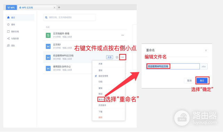Go to 我的文档 in the sidebar
Image resolution: width=223 pixels, height=132 pixels.
pyautogui.click(x=13, y=31)
